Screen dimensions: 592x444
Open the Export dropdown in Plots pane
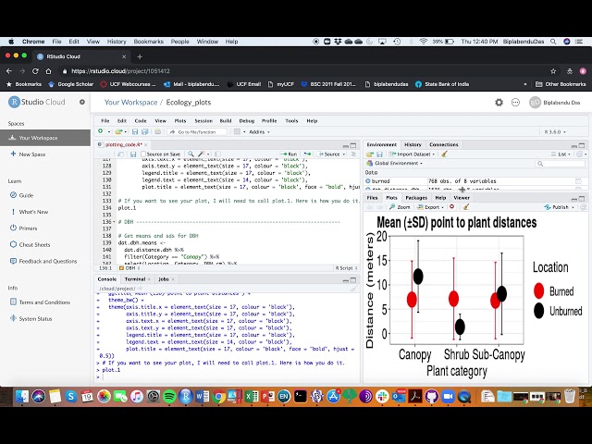431,207
